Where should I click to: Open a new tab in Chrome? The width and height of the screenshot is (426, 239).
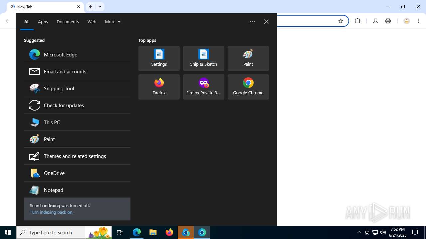click(x=91, y=7)
